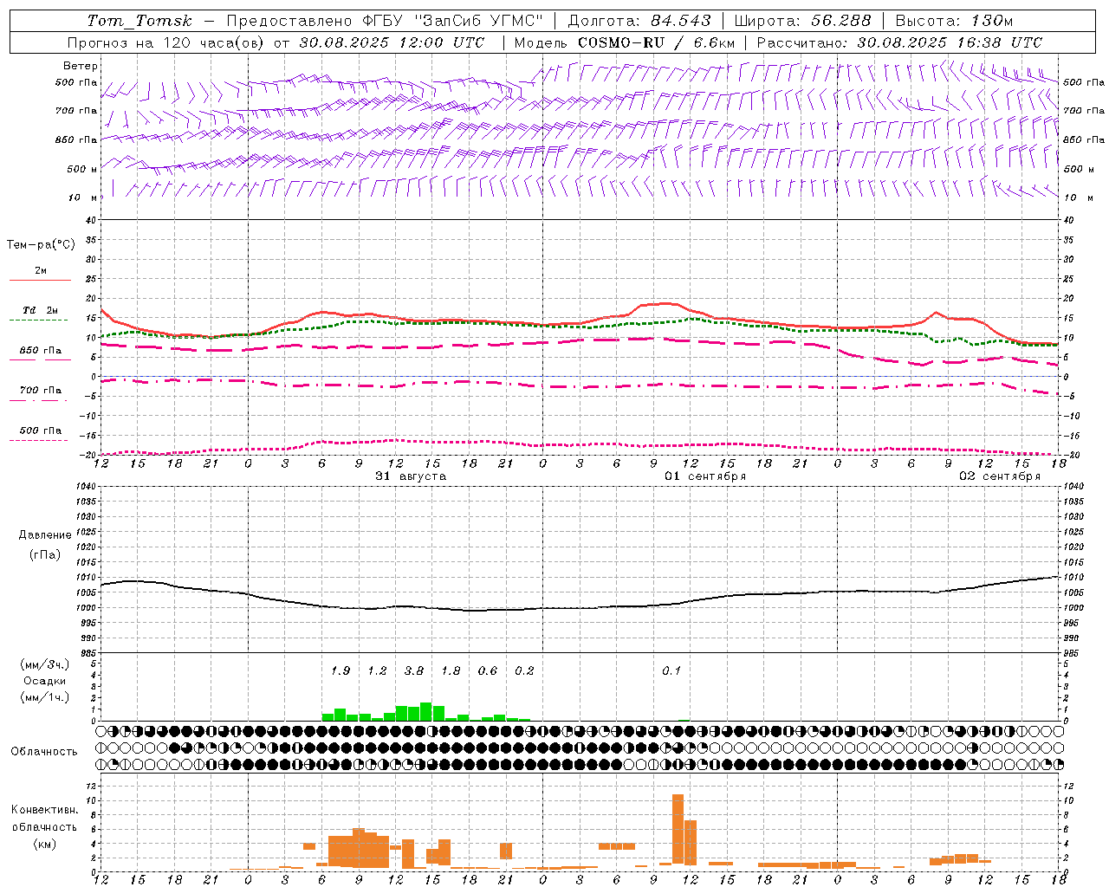This screenshot has height=887, width=1109.
Task: Click the Конвективн. облачность label
Action: (44, 819)
